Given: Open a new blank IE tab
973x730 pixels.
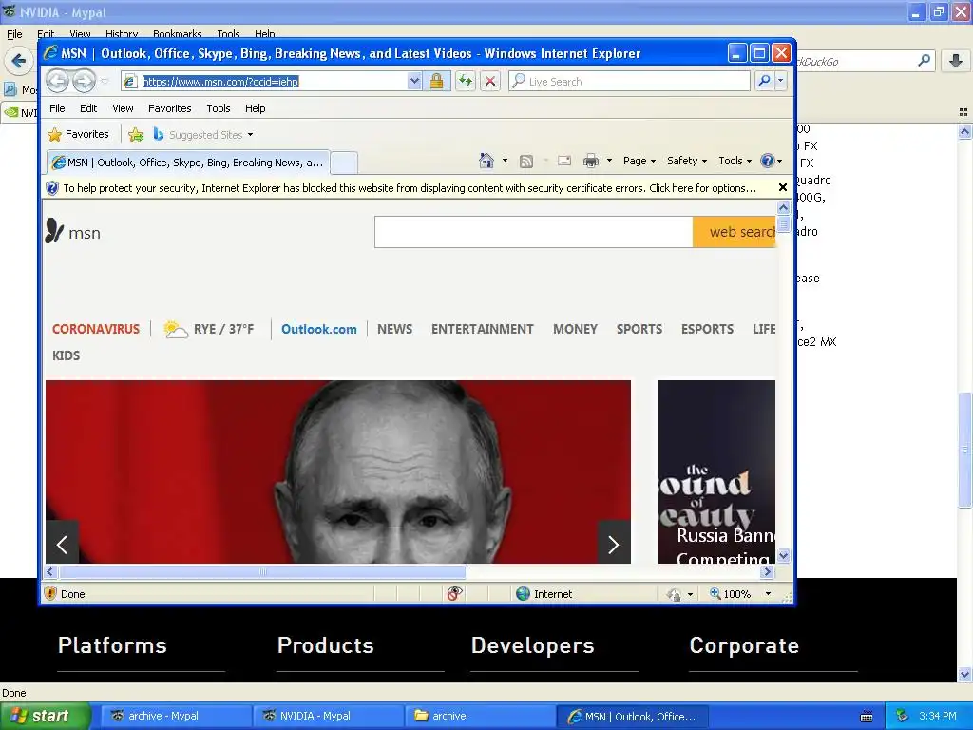Looking at the screenshot, I should [x=344, y=163].
